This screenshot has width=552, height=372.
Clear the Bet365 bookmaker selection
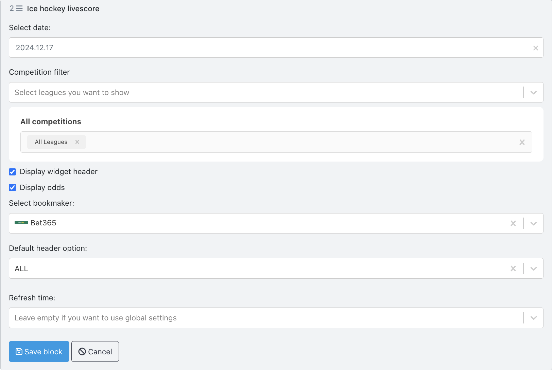click(513, 223)
